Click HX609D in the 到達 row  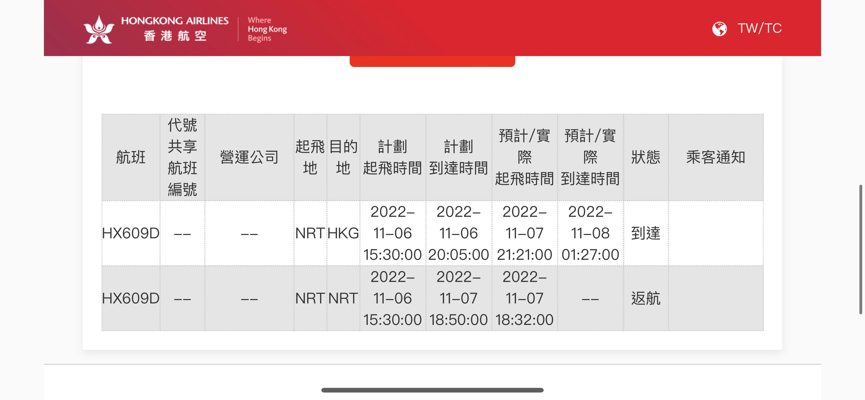coord(131,233)
